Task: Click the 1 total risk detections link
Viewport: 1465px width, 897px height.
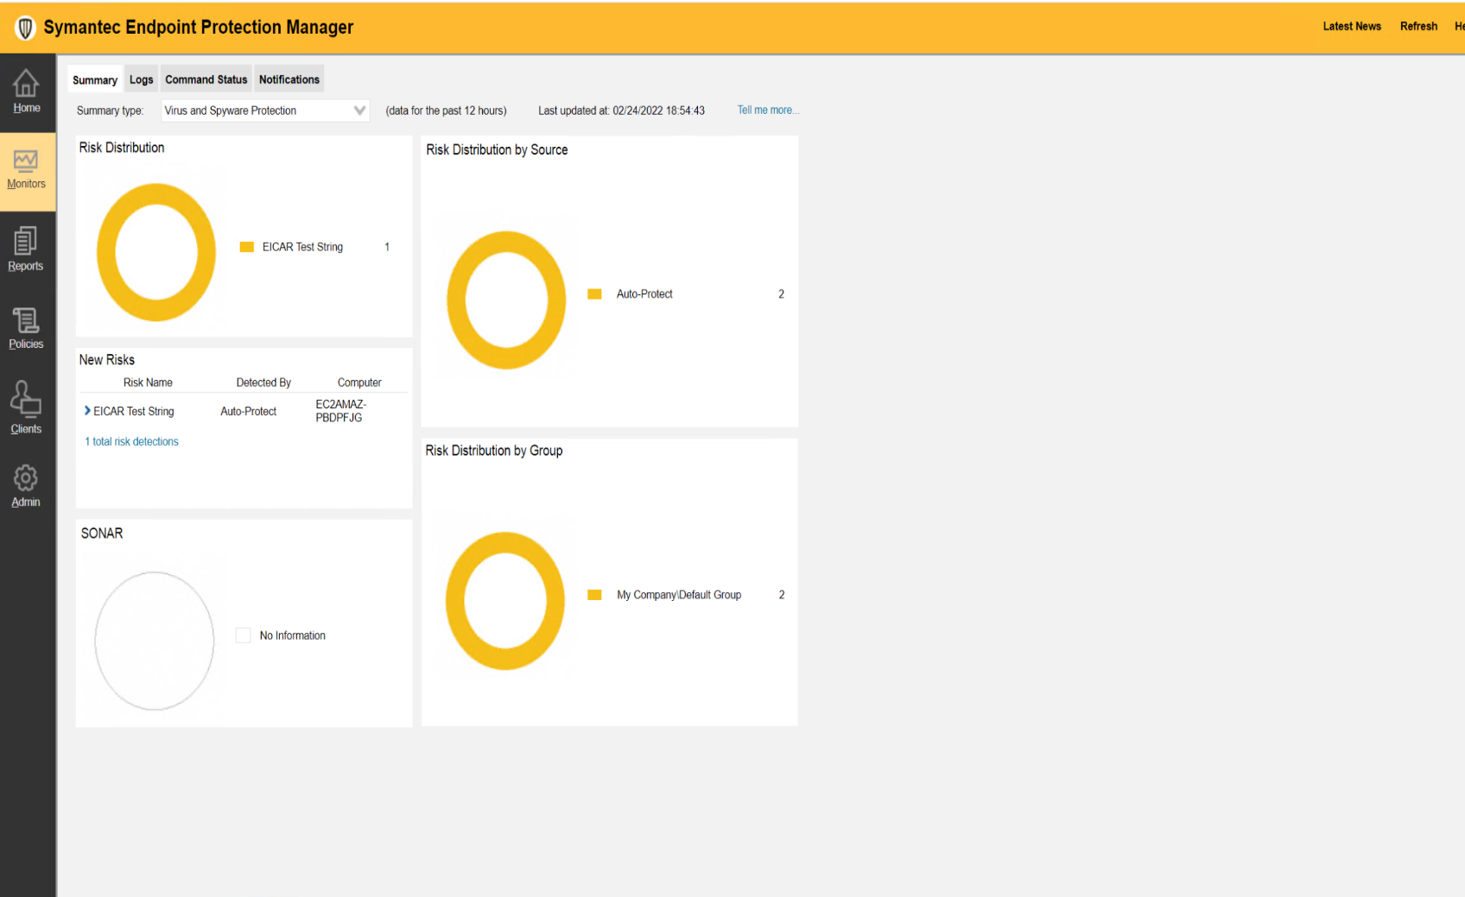Action: click(131, 441)
